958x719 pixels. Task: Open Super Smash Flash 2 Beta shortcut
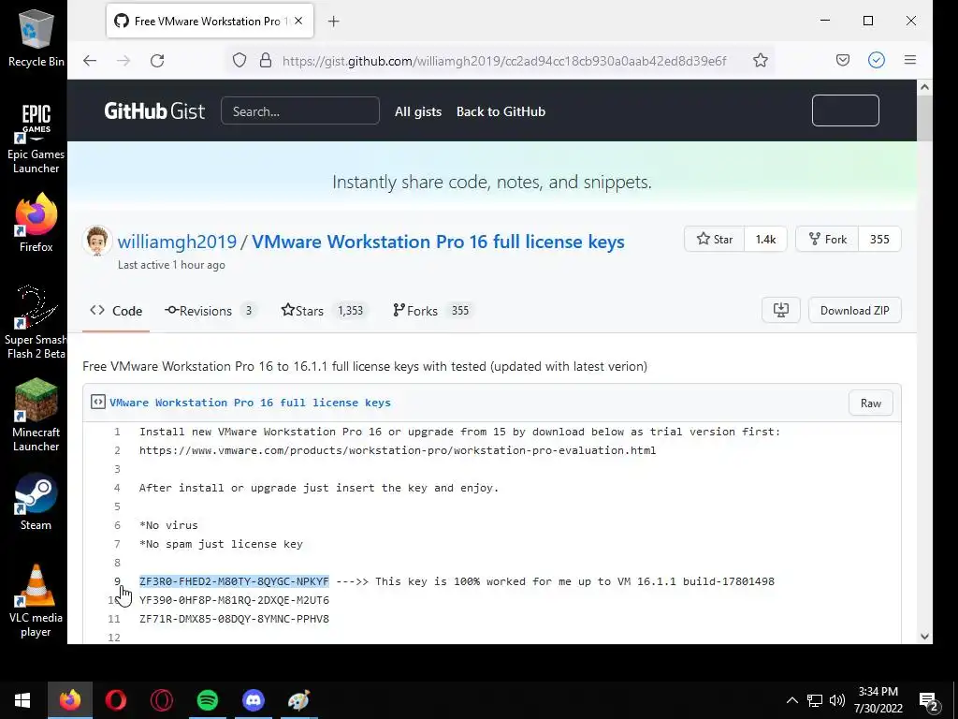pos(35,322)
